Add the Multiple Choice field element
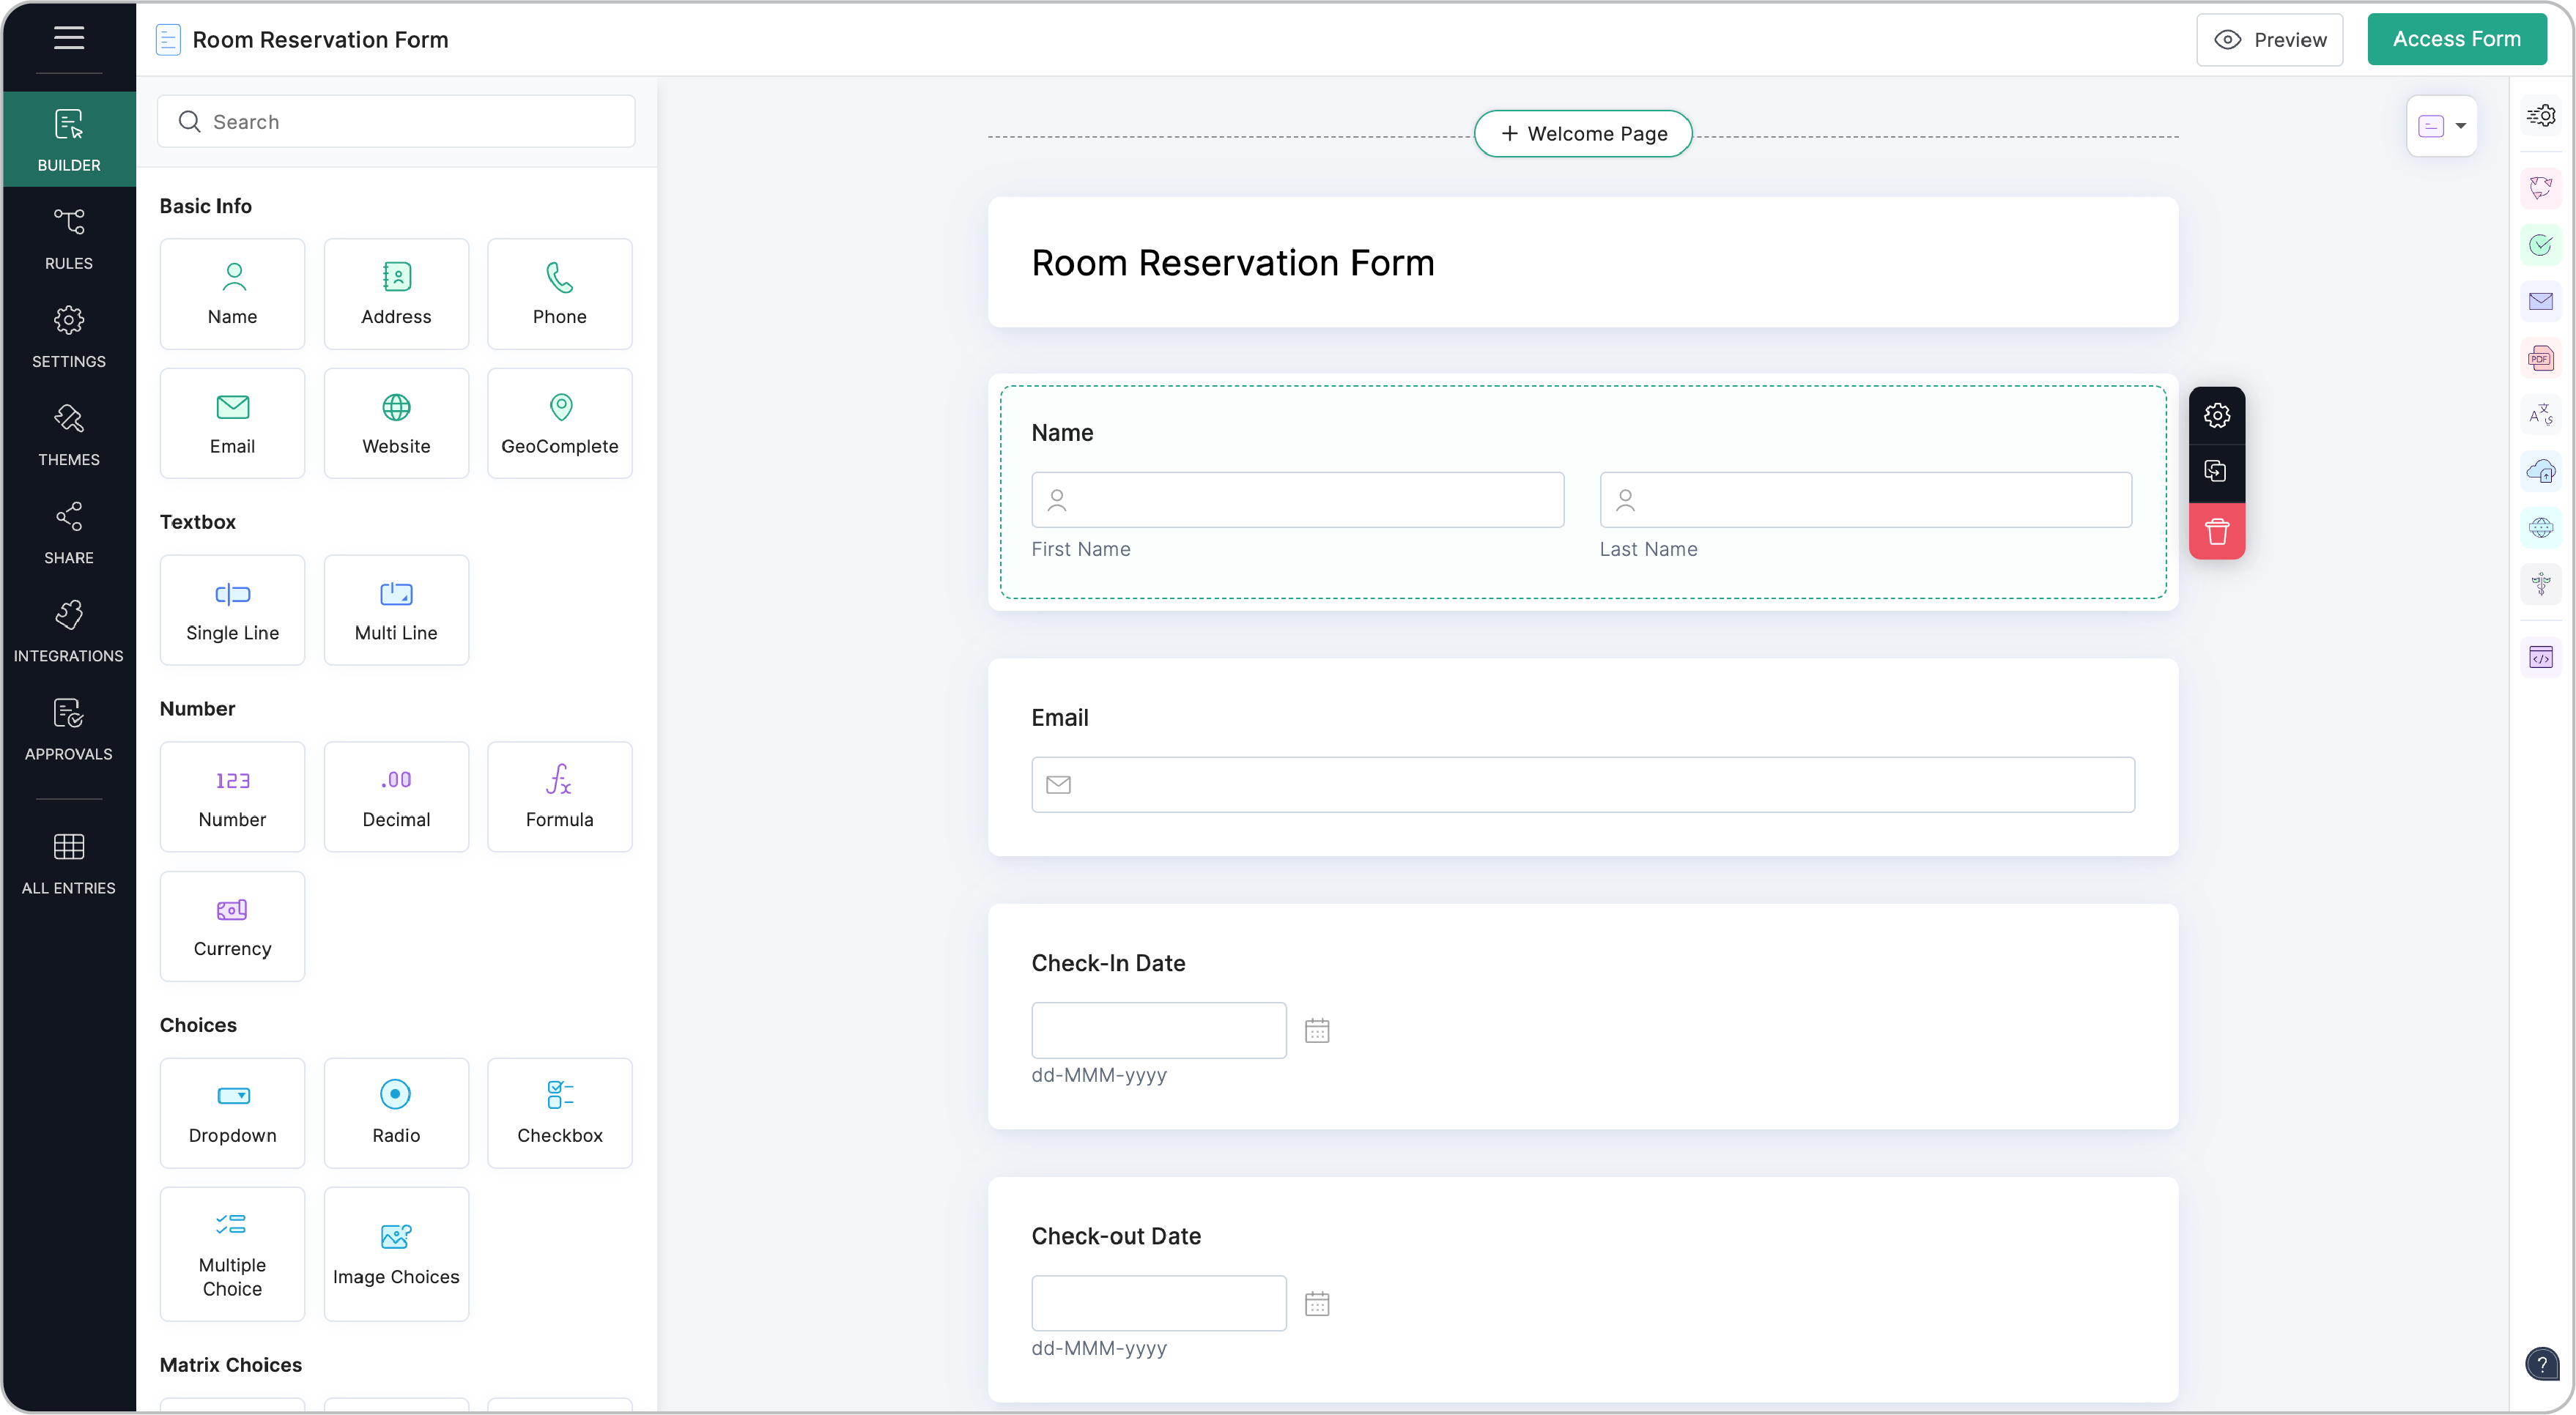This screenshot has width=2576, height=1415. click(232, 1253)
